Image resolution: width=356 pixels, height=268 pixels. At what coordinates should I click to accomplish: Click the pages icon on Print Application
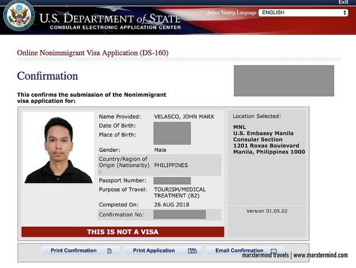point(192,251)
